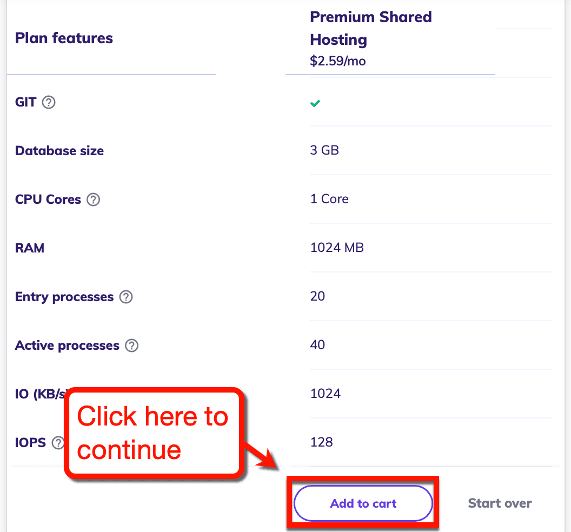Click the Add to cart button

(363, 503)
